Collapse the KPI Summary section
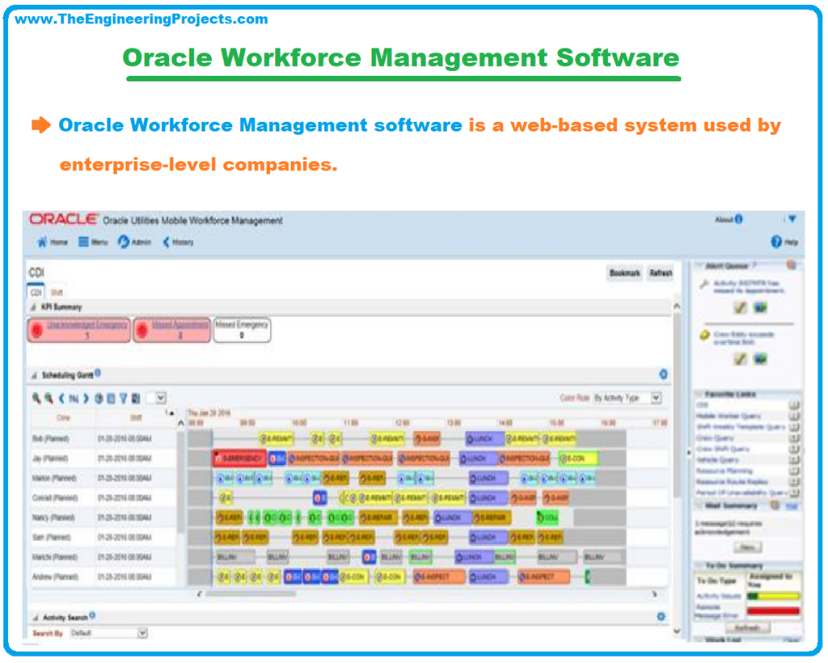Image resolution: width=828 pixels, height=663 pixels. [32, 307]
